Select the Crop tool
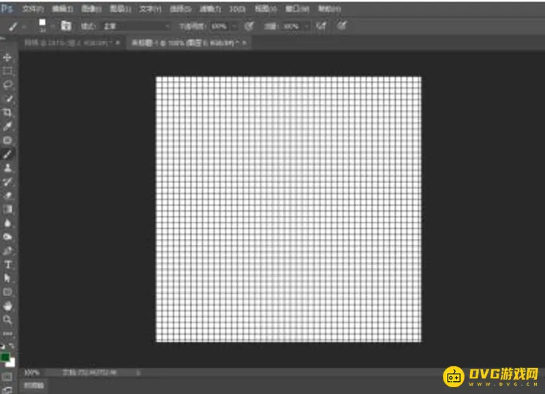 coord(7,112)
